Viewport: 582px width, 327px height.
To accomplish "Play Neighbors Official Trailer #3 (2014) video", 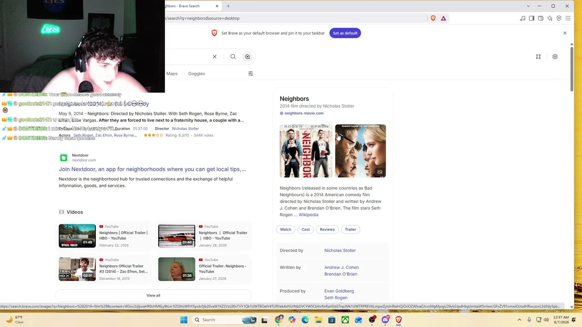I will 104,269.
